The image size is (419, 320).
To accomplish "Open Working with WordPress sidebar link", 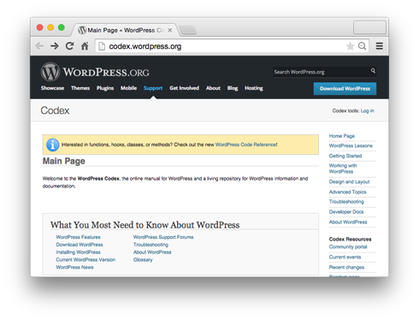I will (x=343, y=169).
